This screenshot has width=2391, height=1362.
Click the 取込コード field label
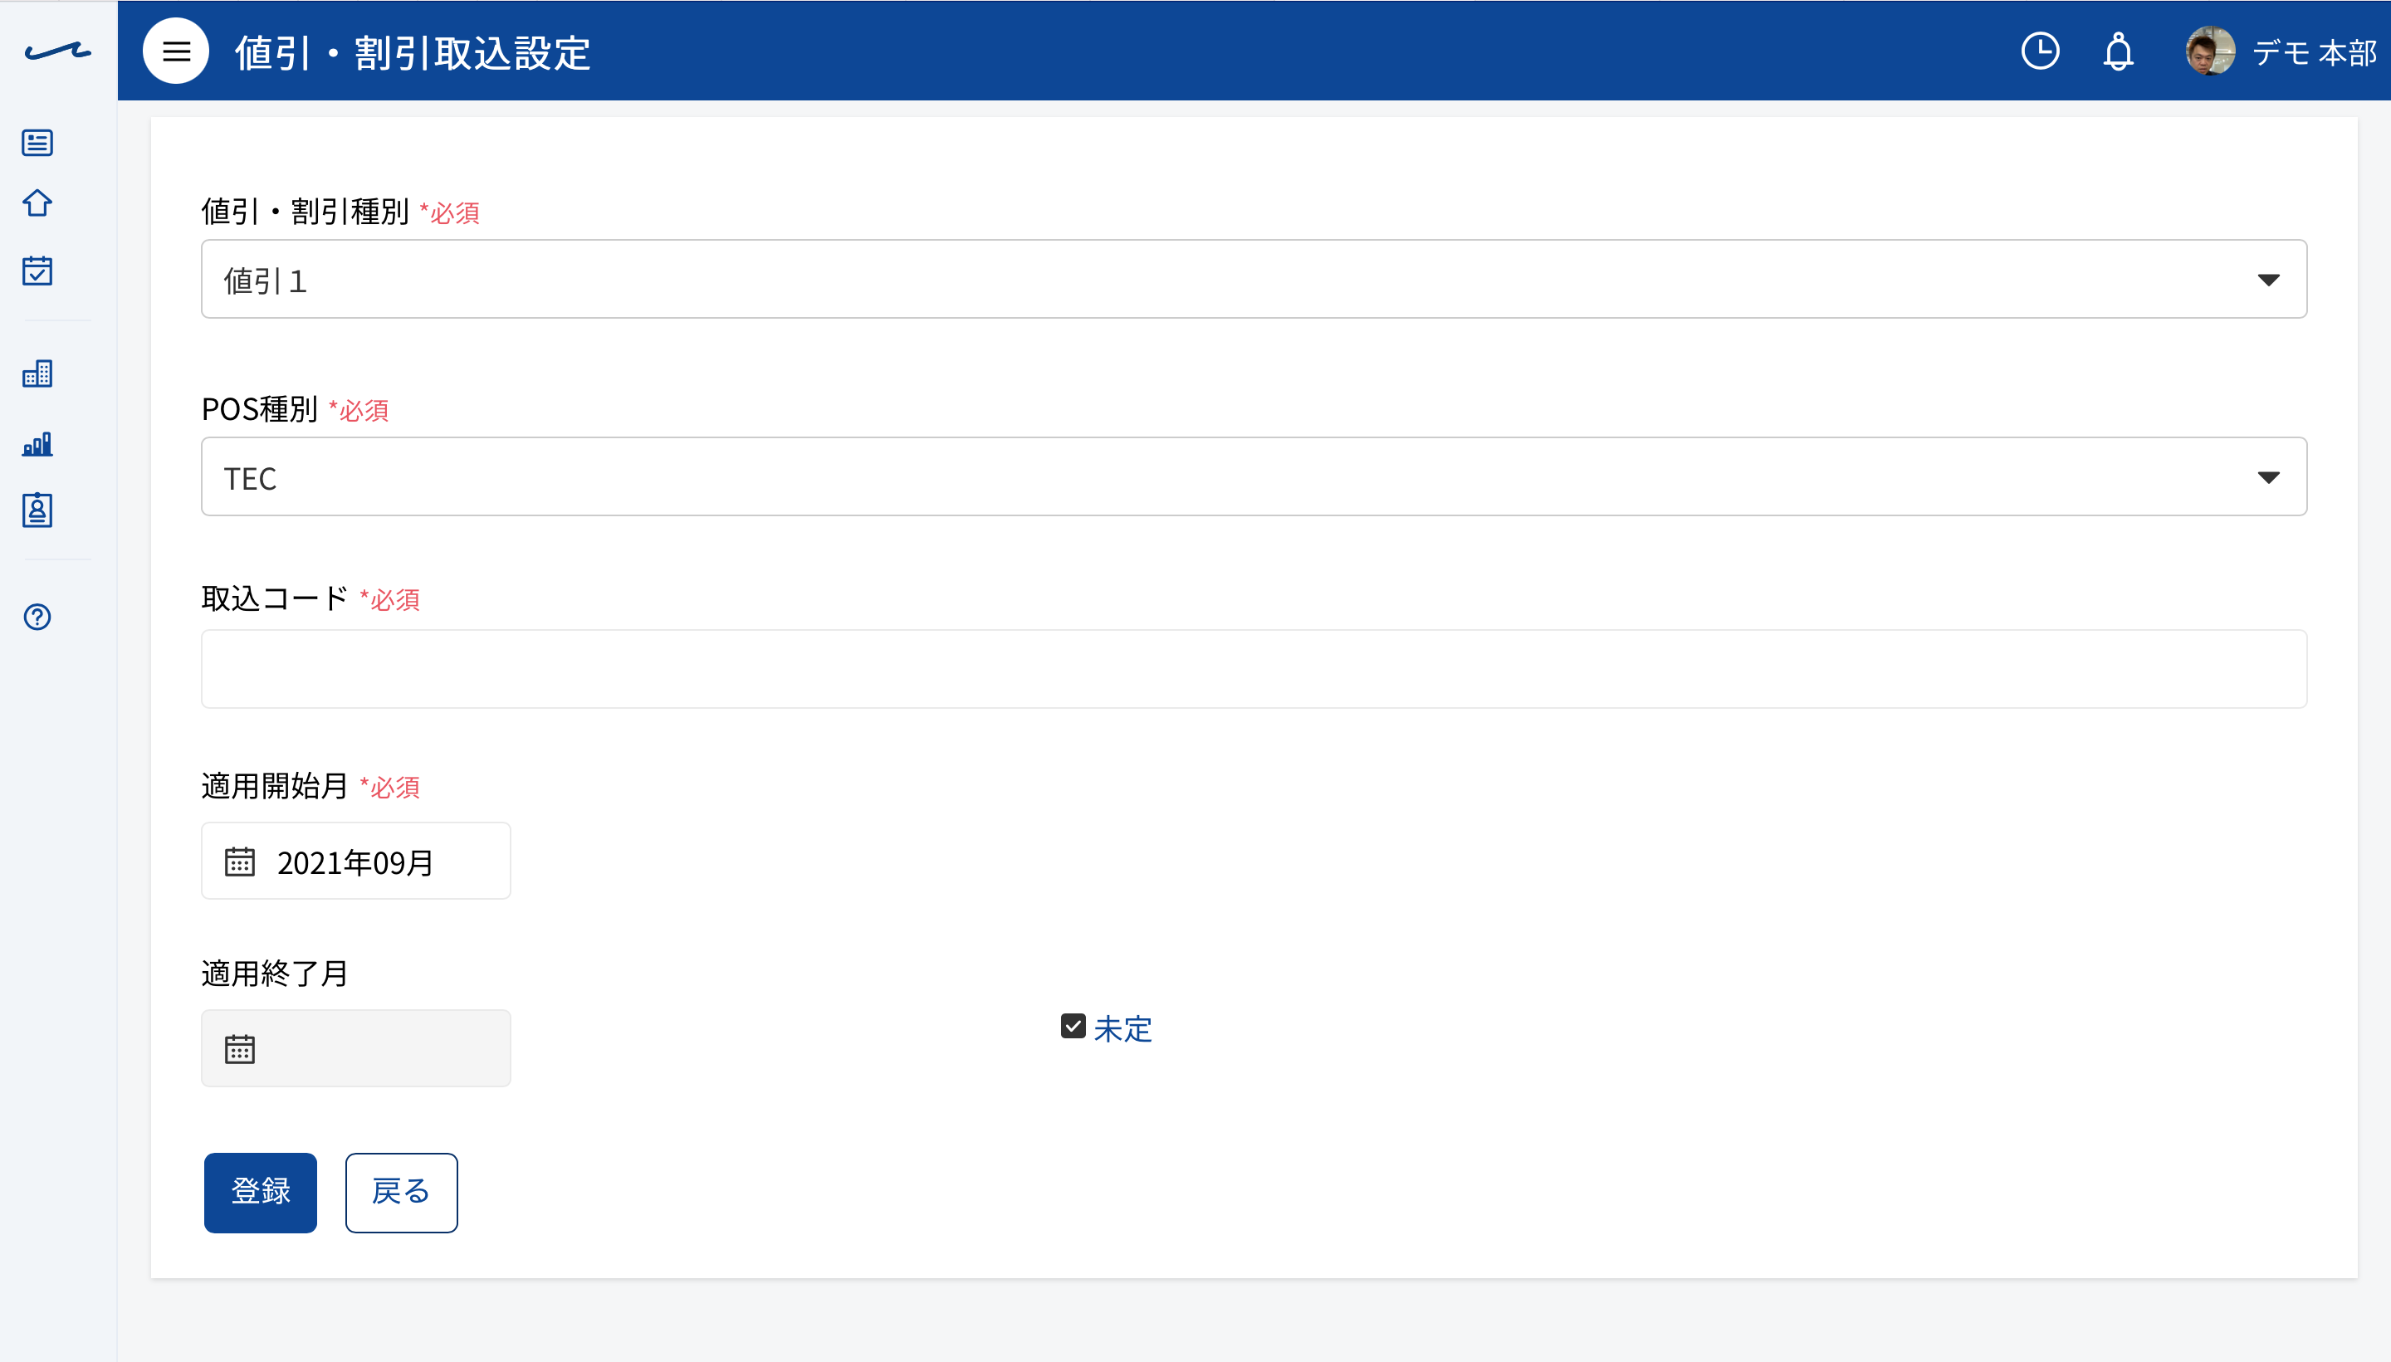[275, 598]
